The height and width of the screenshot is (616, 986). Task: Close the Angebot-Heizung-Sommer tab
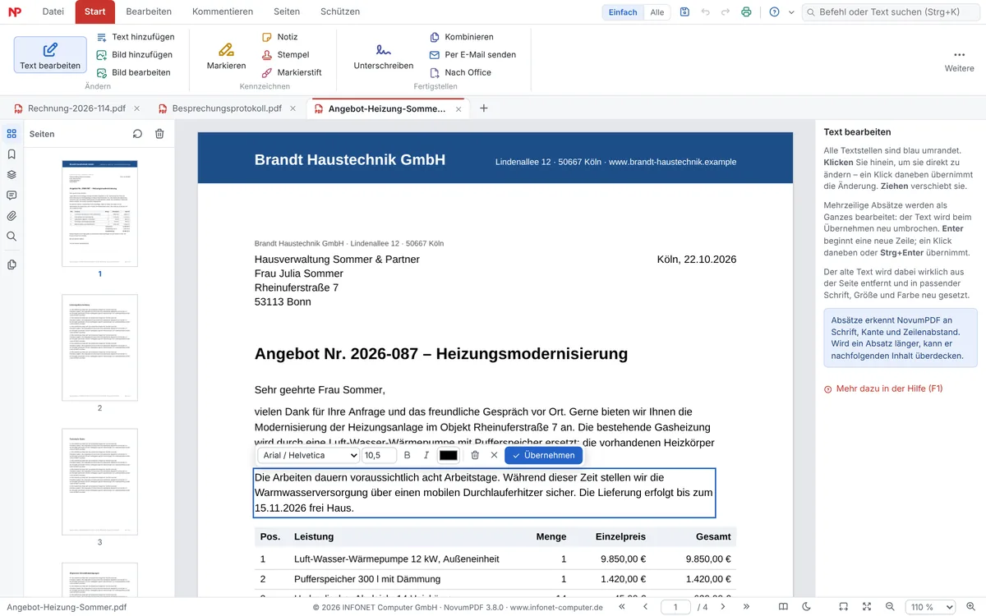coord(458,108)
